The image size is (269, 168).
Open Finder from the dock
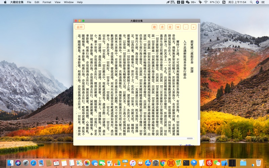click(10, 163)
